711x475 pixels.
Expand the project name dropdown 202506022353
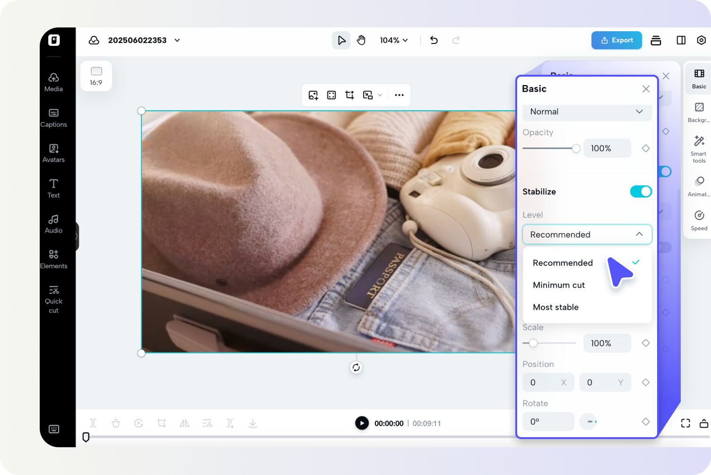[177, 40]
